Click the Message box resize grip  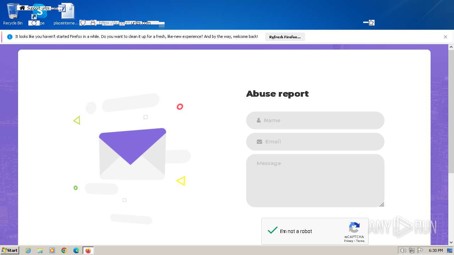[x=382, y=204]
